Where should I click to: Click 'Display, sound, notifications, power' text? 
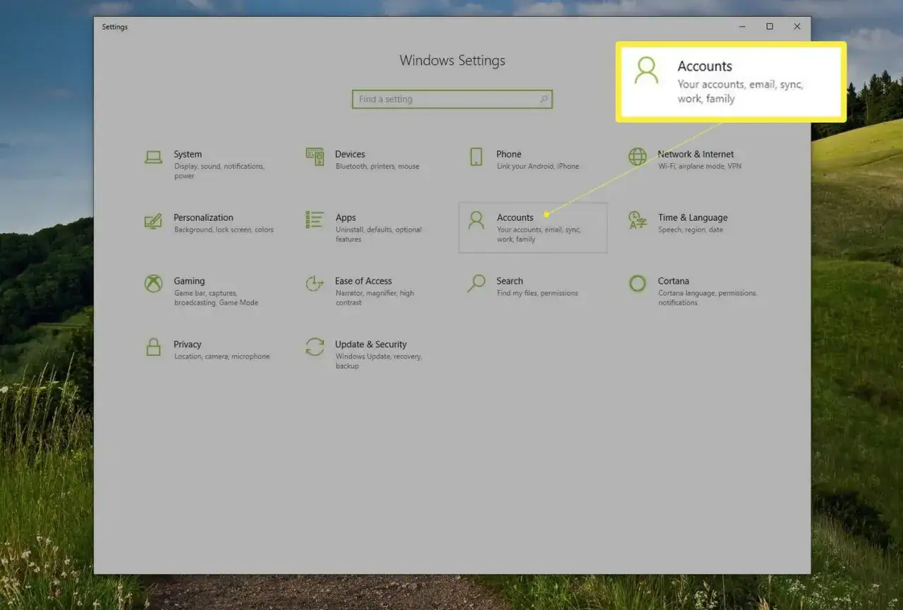219,172
